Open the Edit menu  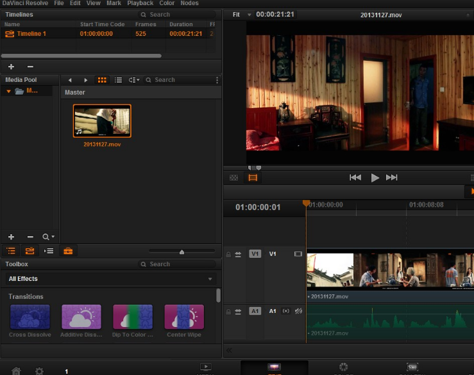click(x=75, y=3)
